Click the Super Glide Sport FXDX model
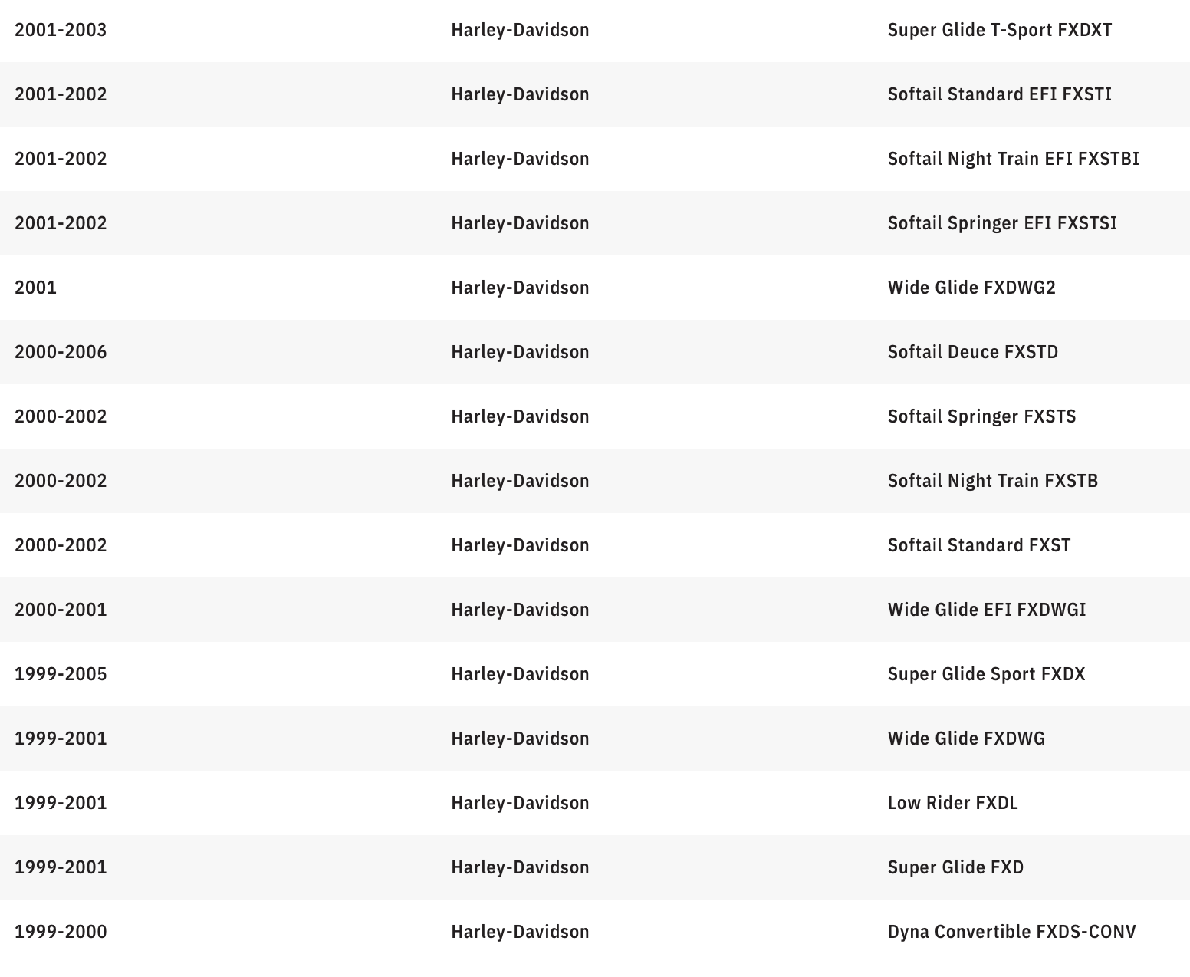 coord(986,674)
